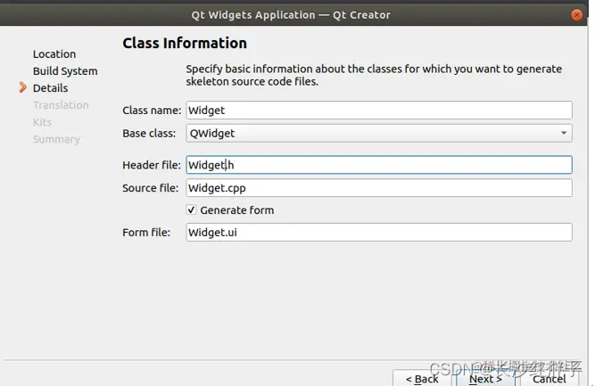This screenshot has width=595, height=386.
Task: Click the Base class label
Action: (149, 134)
